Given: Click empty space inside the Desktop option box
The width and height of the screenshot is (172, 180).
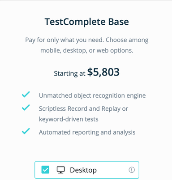Looking at the screenshot, I should (x=113, y=170).
